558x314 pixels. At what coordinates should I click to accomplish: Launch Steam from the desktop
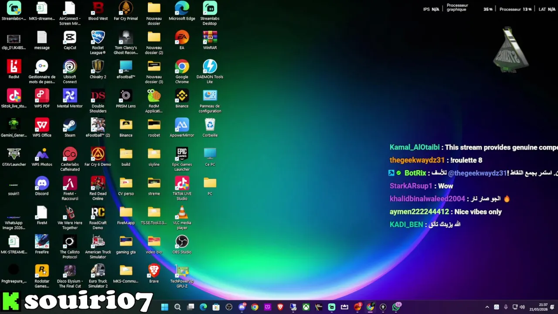[x=70, y=128]
